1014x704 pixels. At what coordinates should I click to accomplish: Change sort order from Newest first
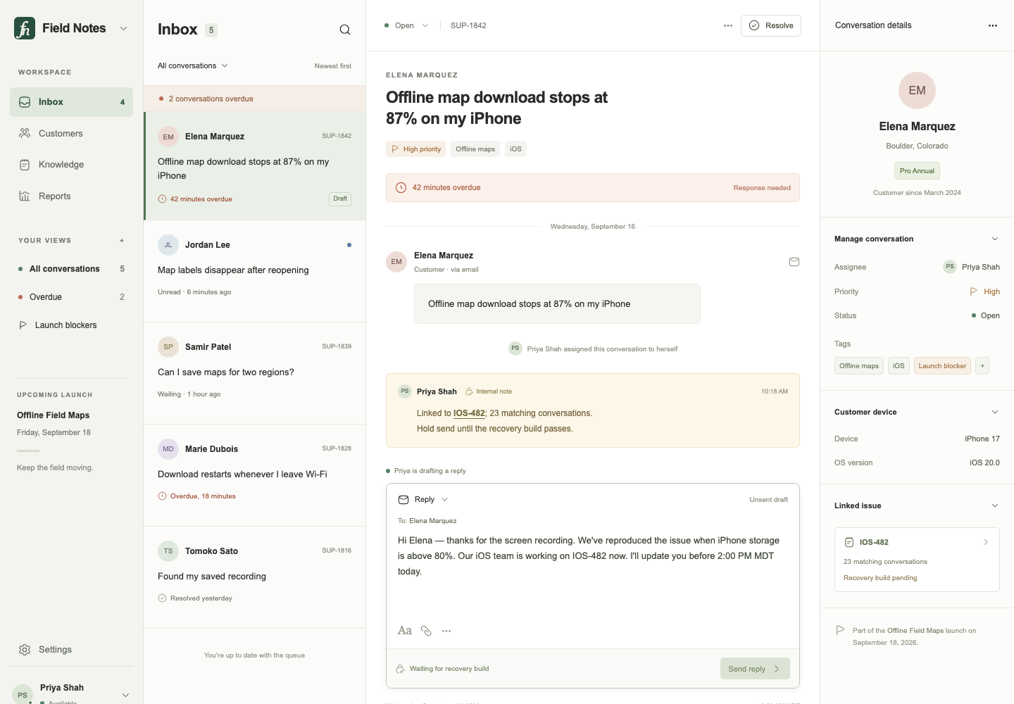[x=333, y=66]
